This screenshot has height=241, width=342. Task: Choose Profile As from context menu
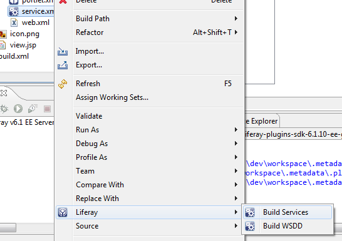click(150, 157)
